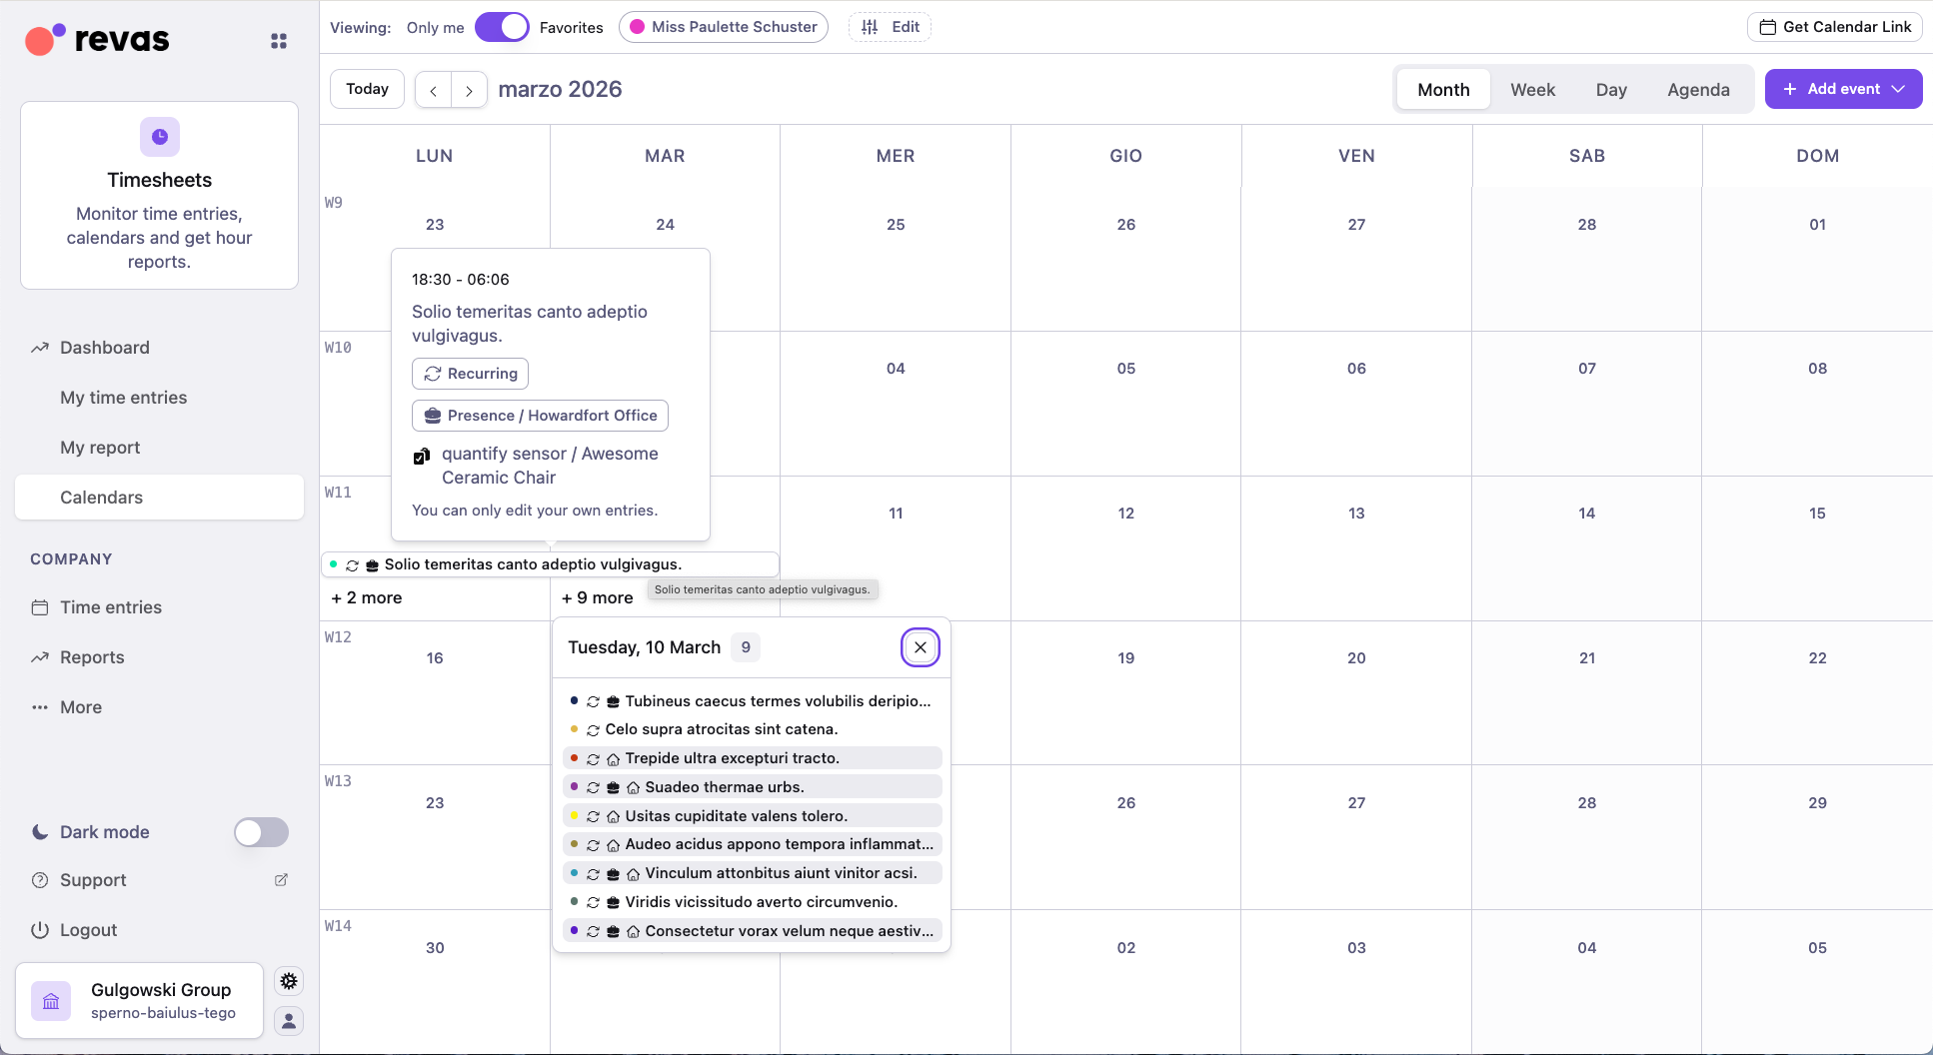The height and width of the screenshot is (1055, 1933).
Task: Advance to next month arrow
Action: click(469, 90)
